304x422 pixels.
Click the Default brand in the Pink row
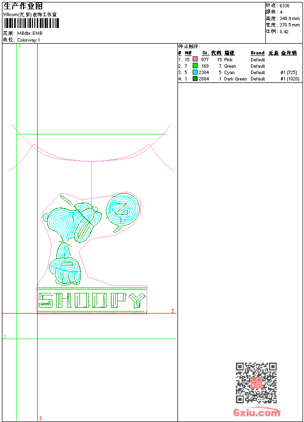coord(258,59)
